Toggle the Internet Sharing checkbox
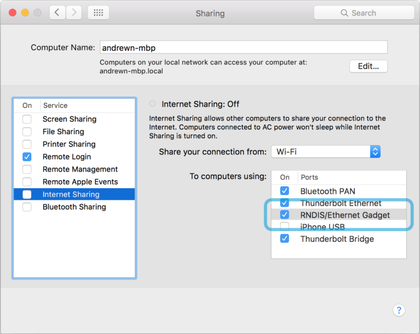This screenshot has width=420, height=334. pos(27,194)
